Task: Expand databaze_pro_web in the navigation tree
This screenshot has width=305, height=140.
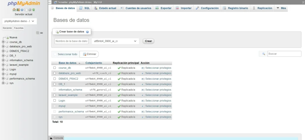Action: (x=3, y=46)
